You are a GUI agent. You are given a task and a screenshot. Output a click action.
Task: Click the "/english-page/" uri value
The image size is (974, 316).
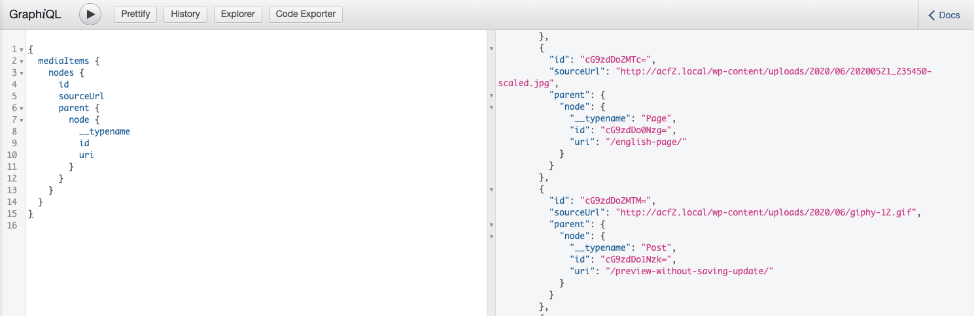coord(646,142)
